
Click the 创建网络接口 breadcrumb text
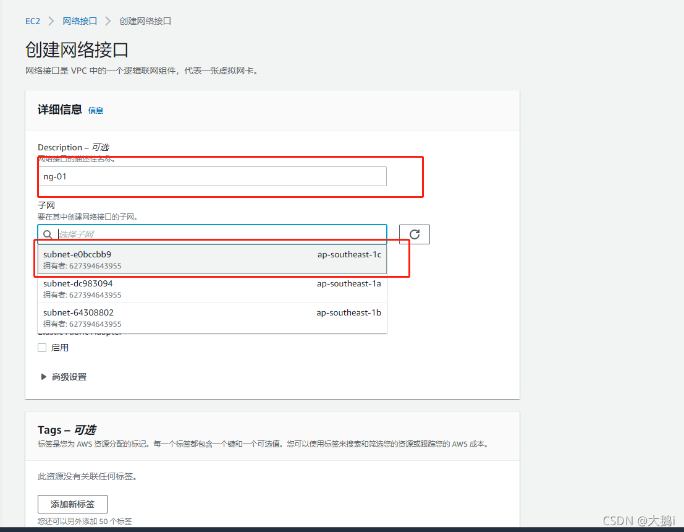(x=145, y=21)
